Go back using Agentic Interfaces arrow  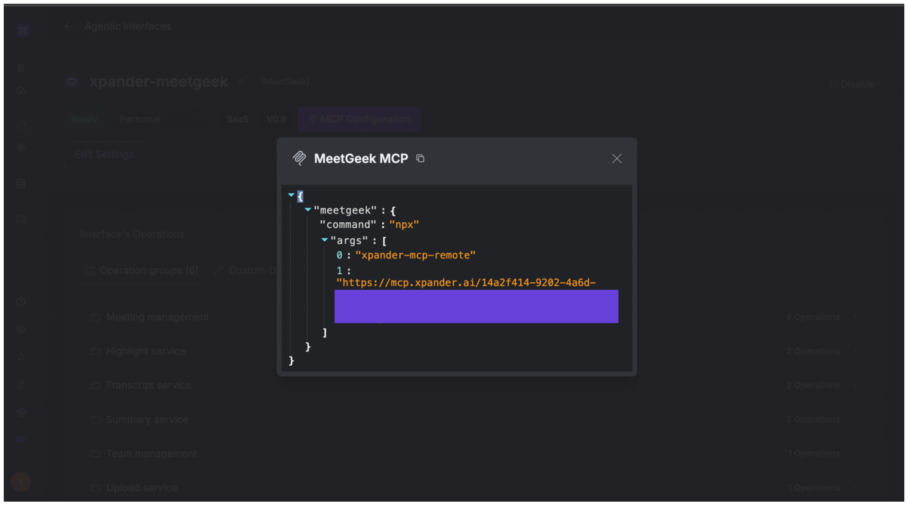69,26
